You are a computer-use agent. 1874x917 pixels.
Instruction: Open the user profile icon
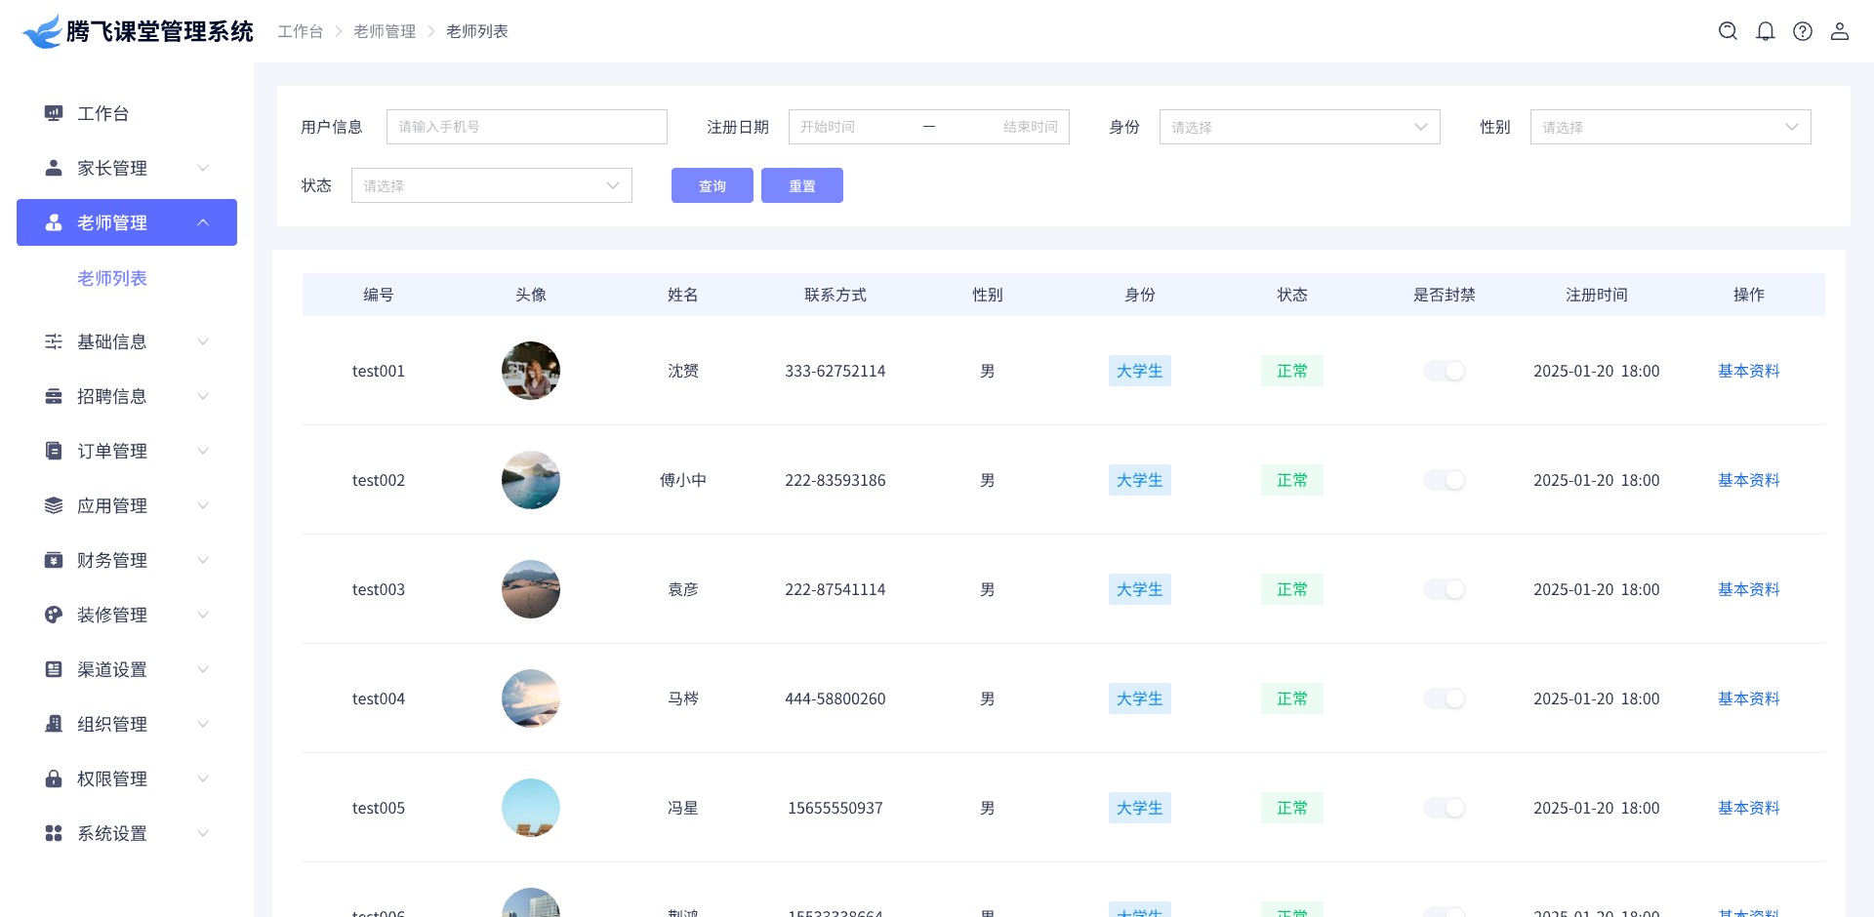pyautogui.click(x=1839, y=31)
